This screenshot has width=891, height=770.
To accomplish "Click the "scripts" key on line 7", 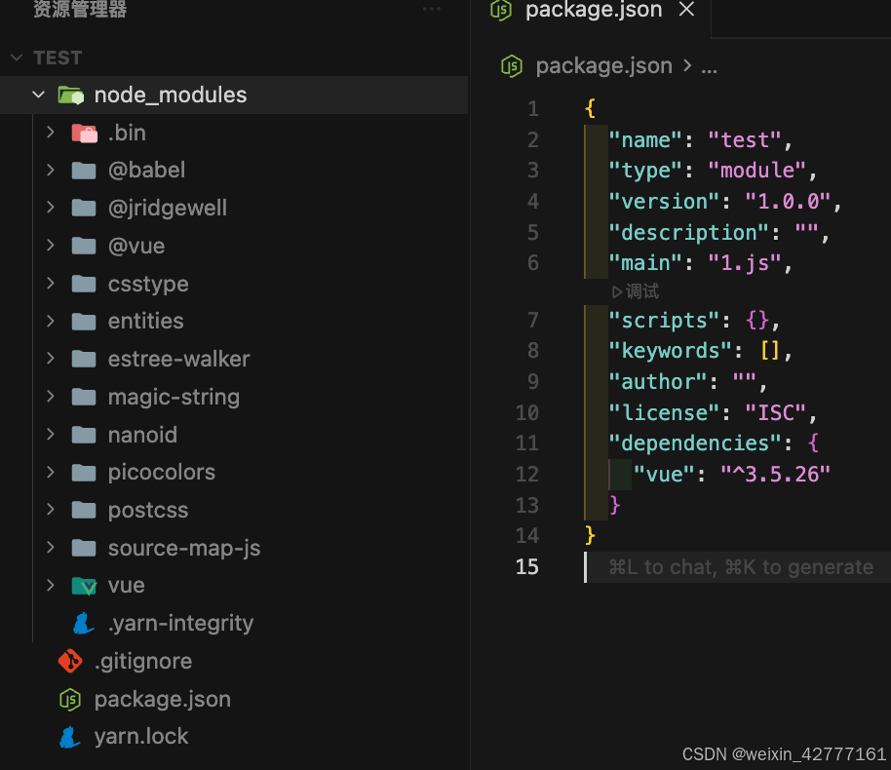I will tap(664, 321).
